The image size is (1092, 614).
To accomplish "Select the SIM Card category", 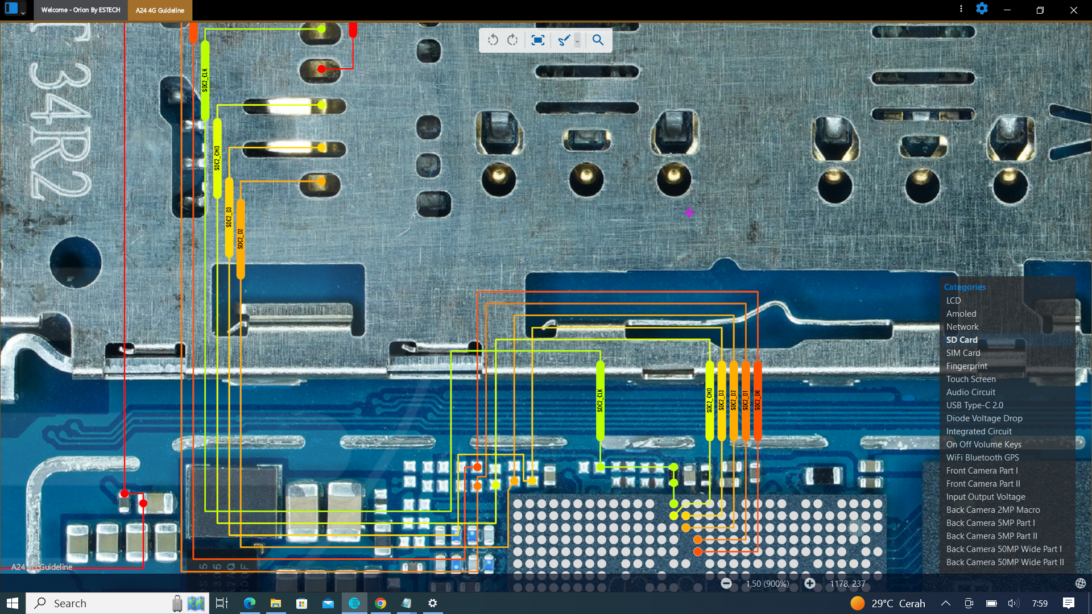I will (x=963, y=353).
